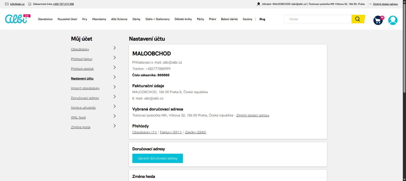Viewport: 406px width, 181px height.
Task: Expand the XML feed chevron
Action: coord(115,116)
